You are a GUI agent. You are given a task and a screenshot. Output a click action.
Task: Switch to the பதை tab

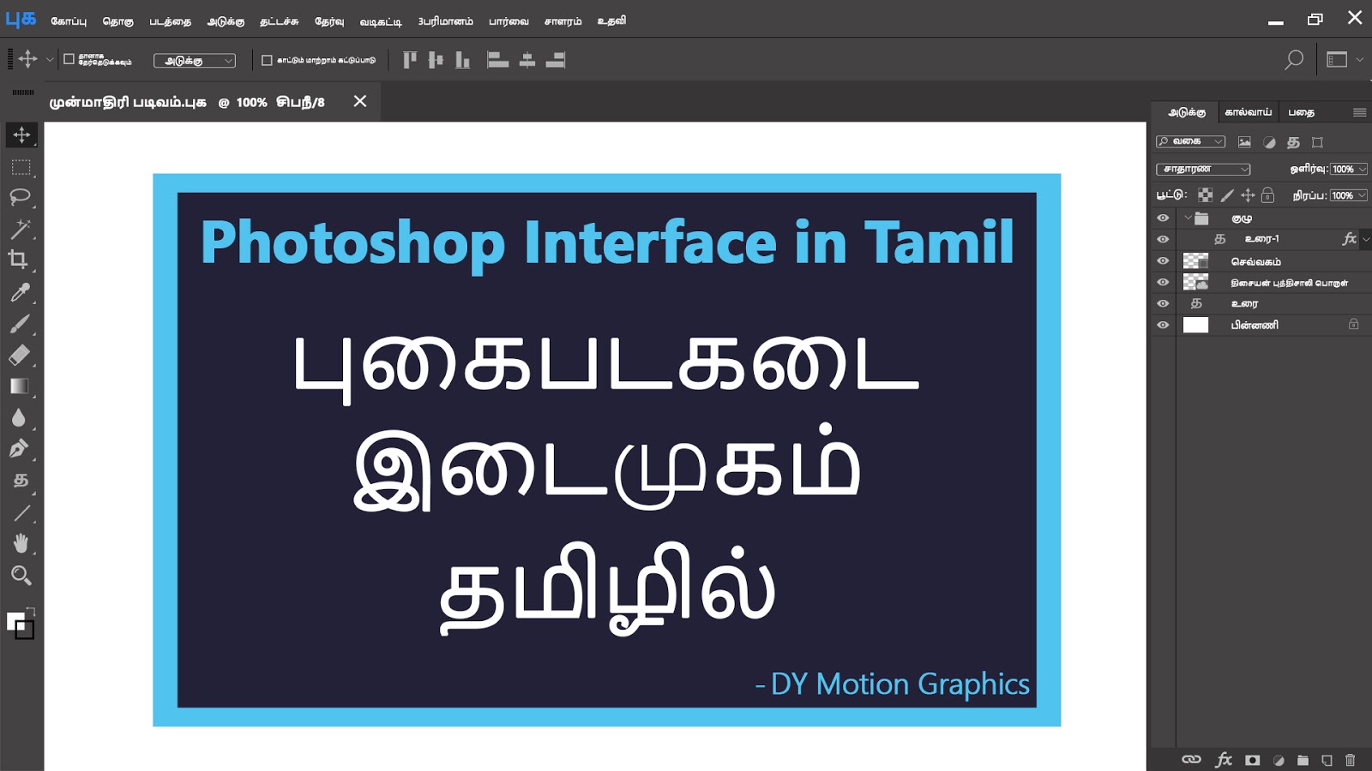[1302, 112]
